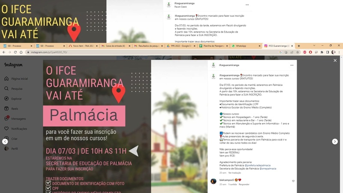Open Instagram Página inicial home icon
This screenshot has height=193, width=343.
tap(6, 79)
